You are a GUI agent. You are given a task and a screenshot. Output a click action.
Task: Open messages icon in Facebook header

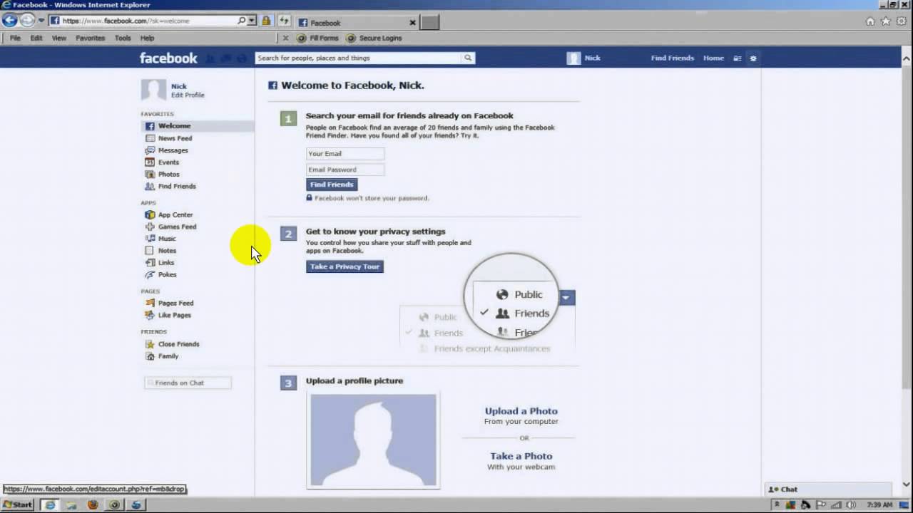[226, 58]
